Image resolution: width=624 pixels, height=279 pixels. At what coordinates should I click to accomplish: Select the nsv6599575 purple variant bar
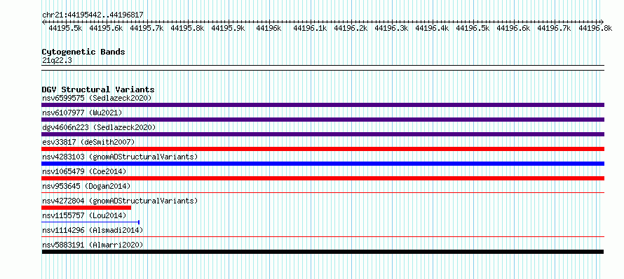coord(323,105)
